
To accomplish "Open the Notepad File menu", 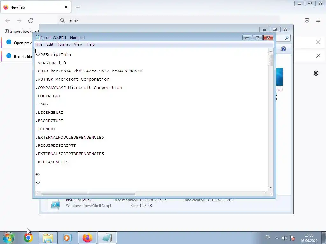I will click(39, 44).
